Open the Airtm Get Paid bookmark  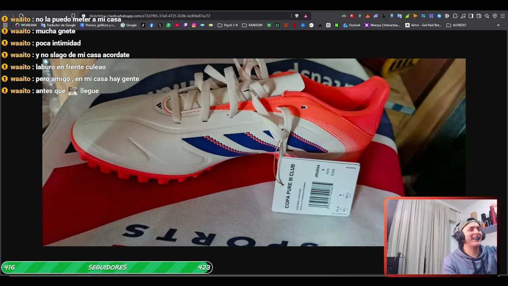point(423,25)
